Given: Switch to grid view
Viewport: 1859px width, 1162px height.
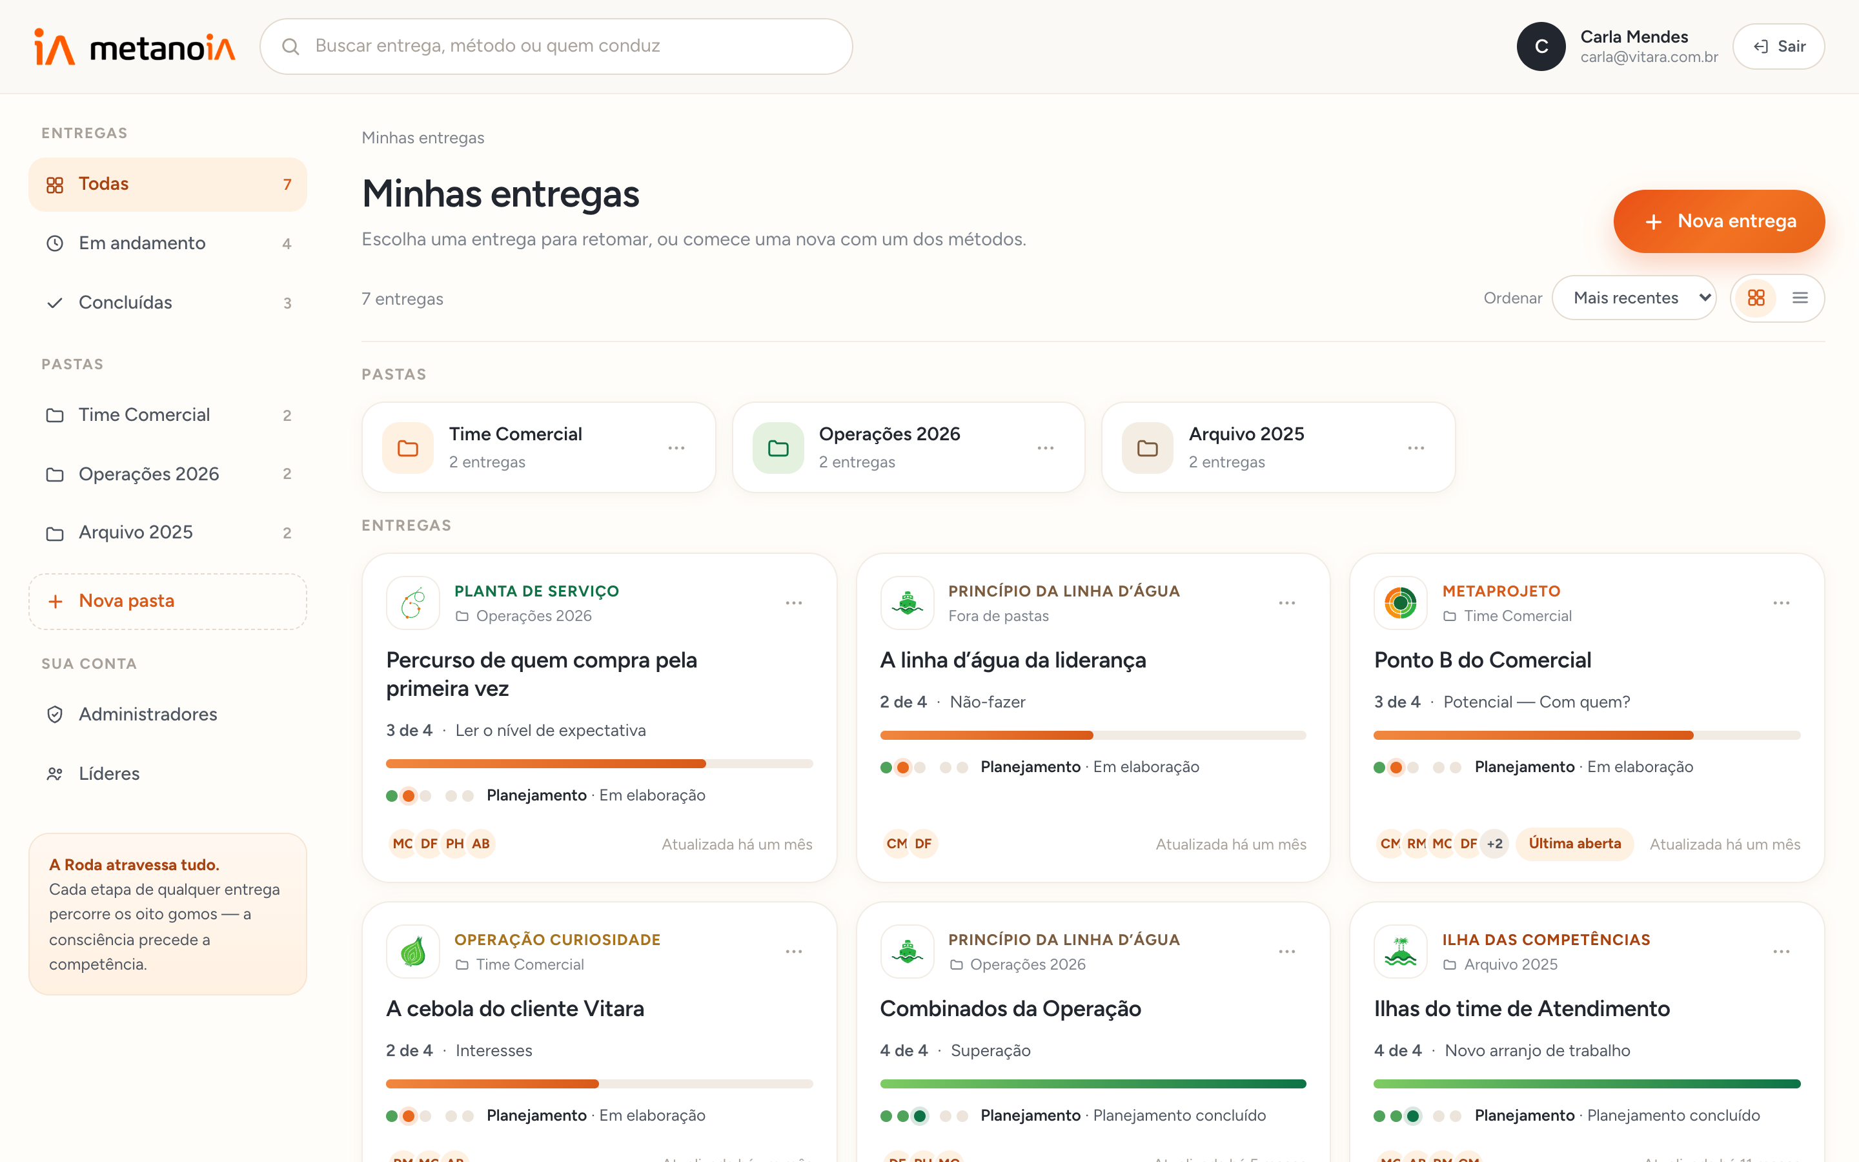Looking at the screenshot, I should 1756,298.
